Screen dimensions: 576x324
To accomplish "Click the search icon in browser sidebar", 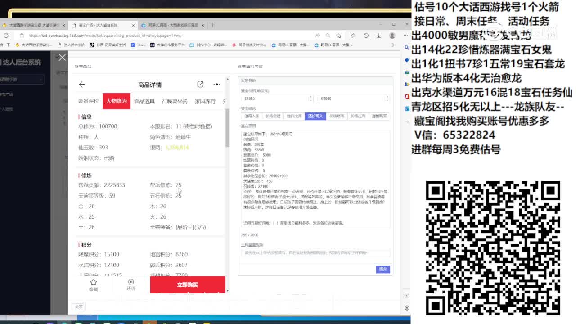I will click(x=407, y=48).
